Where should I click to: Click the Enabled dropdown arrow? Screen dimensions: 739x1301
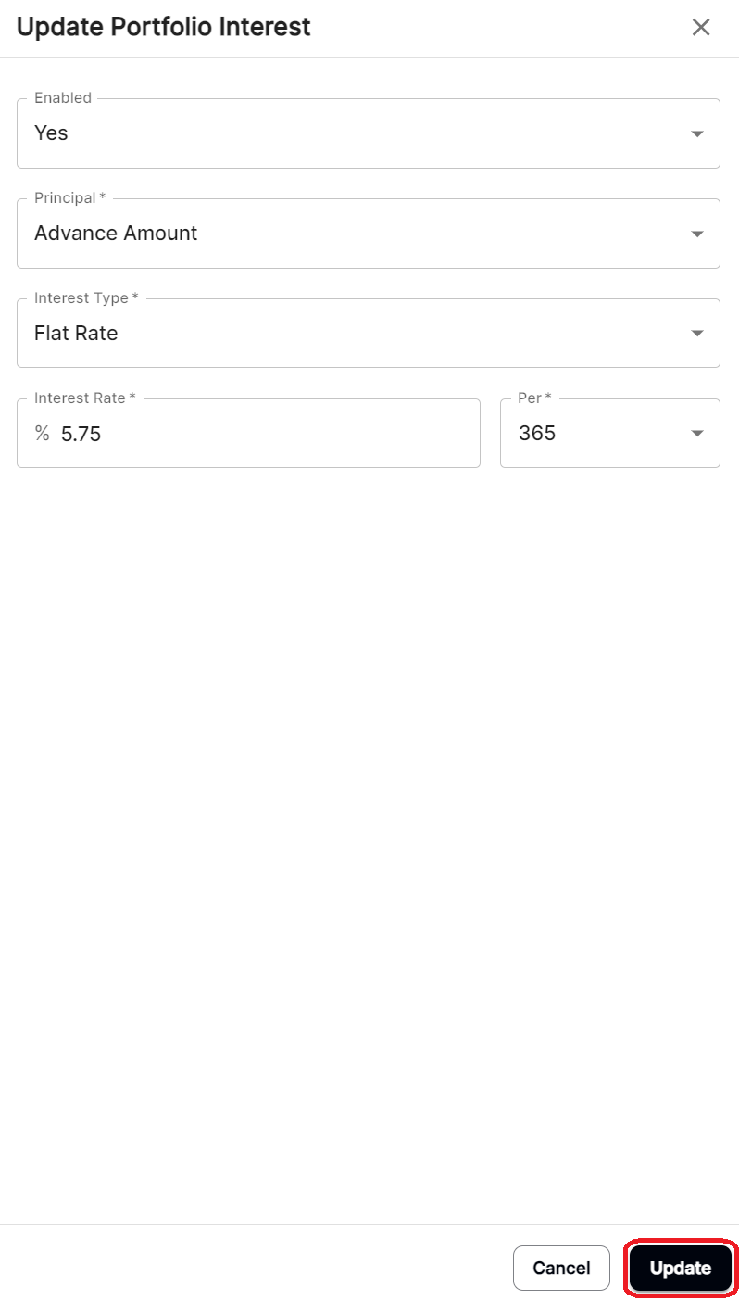[697, 133]
